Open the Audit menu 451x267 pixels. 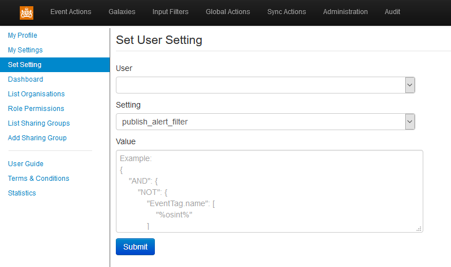(392, 12)
